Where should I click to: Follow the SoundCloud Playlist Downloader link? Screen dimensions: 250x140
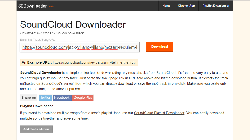tap(159, 113)
